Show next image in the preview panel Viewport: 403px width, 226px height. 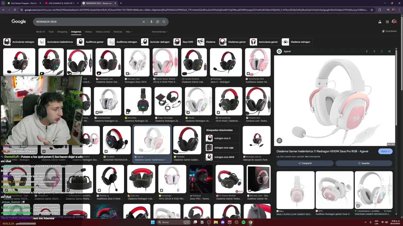[x=374, y=51]
